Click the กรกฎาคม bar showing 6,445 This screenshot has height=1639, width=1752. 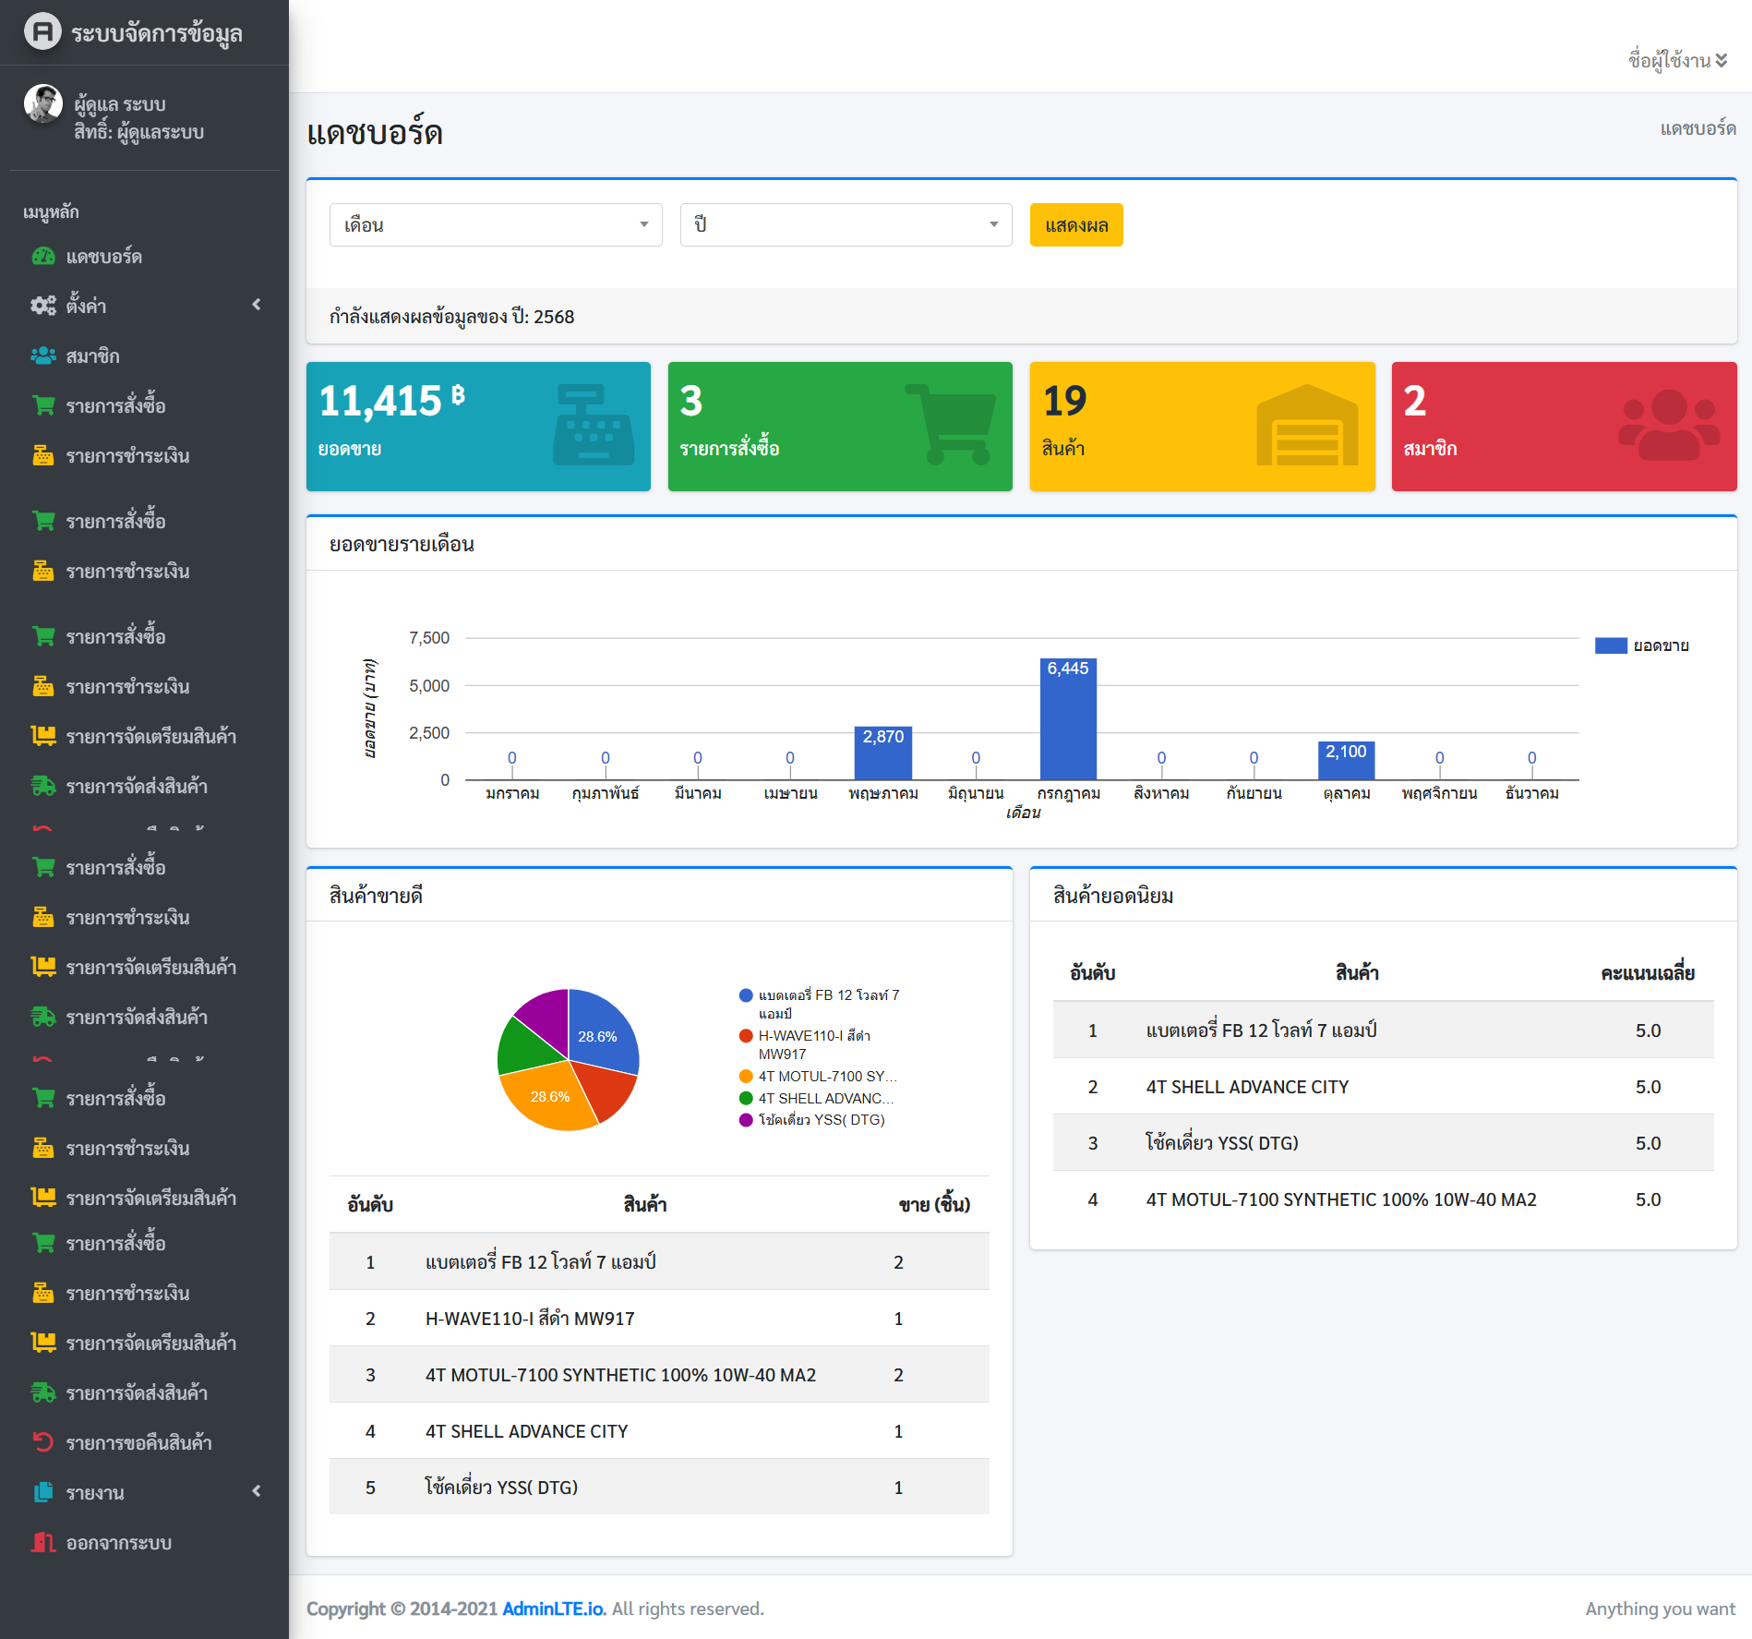point(1068,720)
